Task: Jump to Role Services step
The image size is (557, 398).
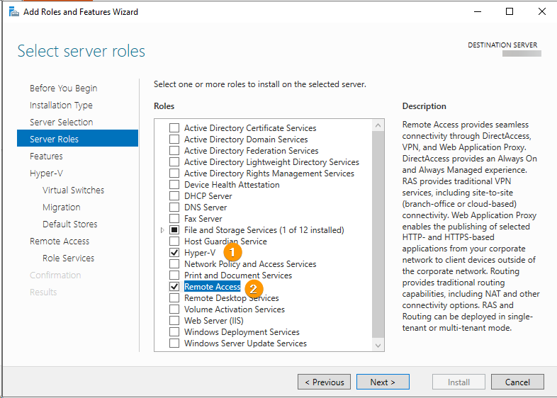Action: [x=68, y=258]
